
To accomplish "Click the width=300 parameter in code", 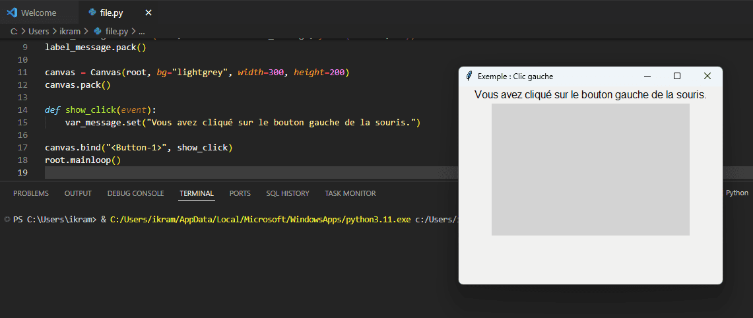I will coord(261,73).
